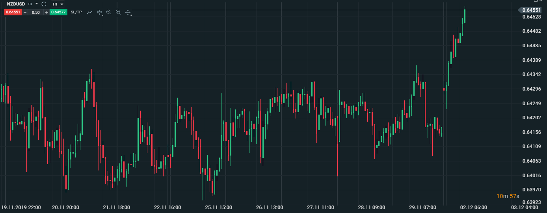This screenshot has height=213, width=547.
Task: Increase trade volume with plus button
Action: (47, 12)
